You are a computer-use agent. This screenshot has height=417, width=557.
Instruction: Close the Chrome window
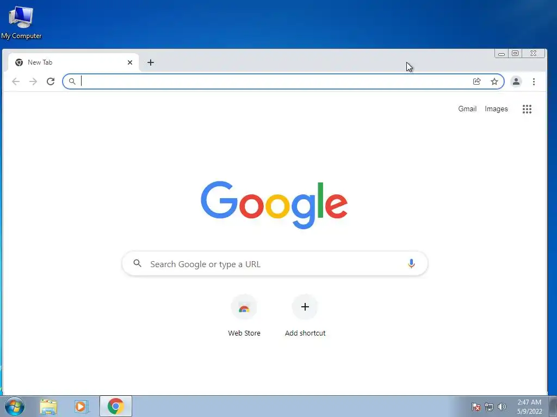(533, 54)
